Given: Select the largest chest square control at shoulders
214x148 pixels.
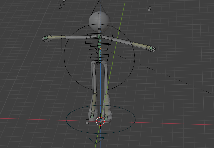Looking at the screenshot, I should pos(99,39).
